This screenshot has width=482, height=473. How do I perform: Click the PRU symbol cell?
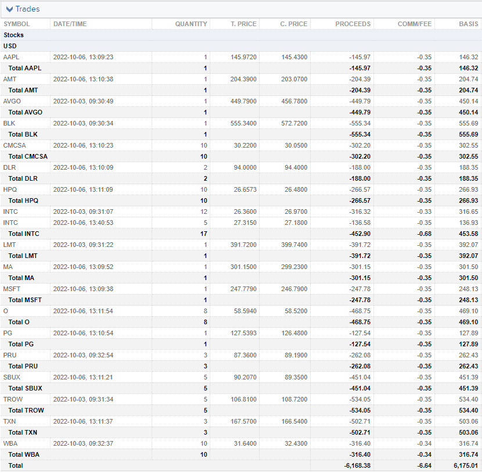click(x=10, y=356)
